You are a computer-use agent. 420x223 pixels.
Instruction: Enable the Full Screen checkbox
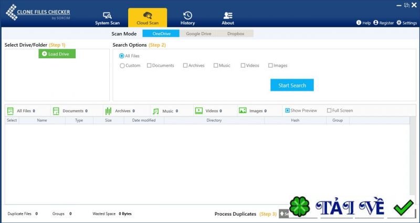(x=329, y=111)
